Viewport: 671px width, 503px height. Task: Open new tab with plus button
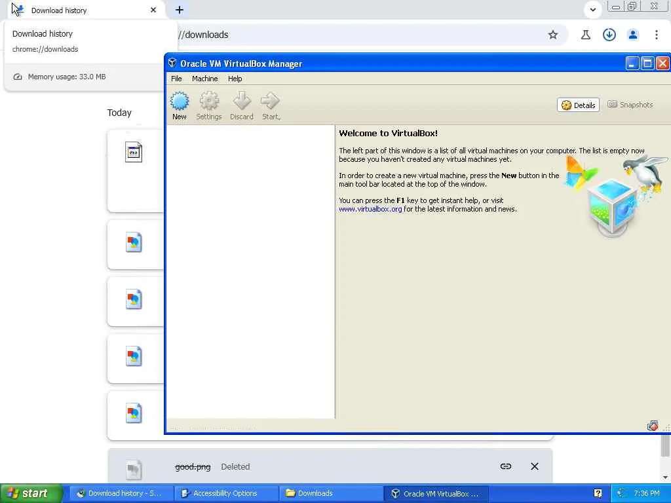(180, 10)
